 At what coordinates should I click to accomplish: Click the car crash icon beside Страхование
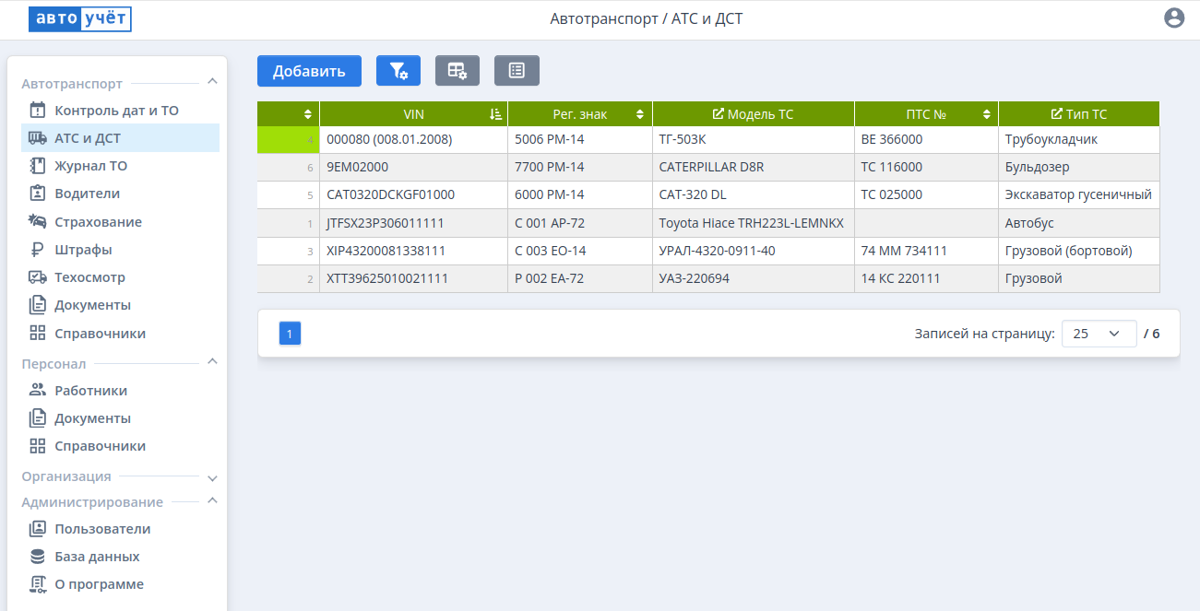38,221
